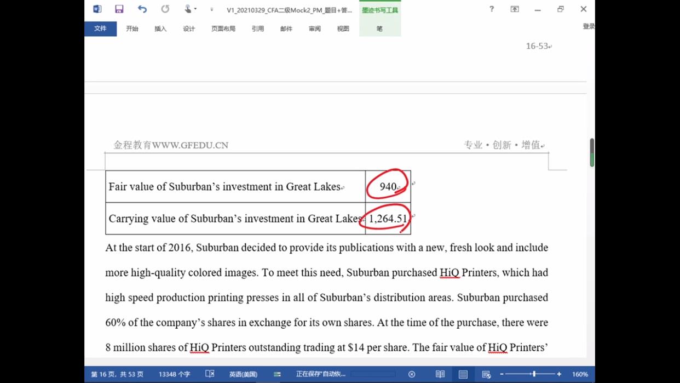Open the touch mode dropdown arrow
This screenshot has height=383, width=680.
click(x=195, y=9)
